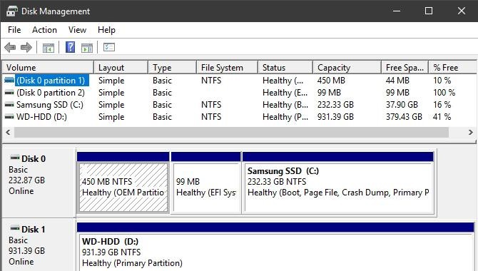Click the horizontal scrollbar right arrow
This screenshot has width=478, height=271.
pos(470,133)
